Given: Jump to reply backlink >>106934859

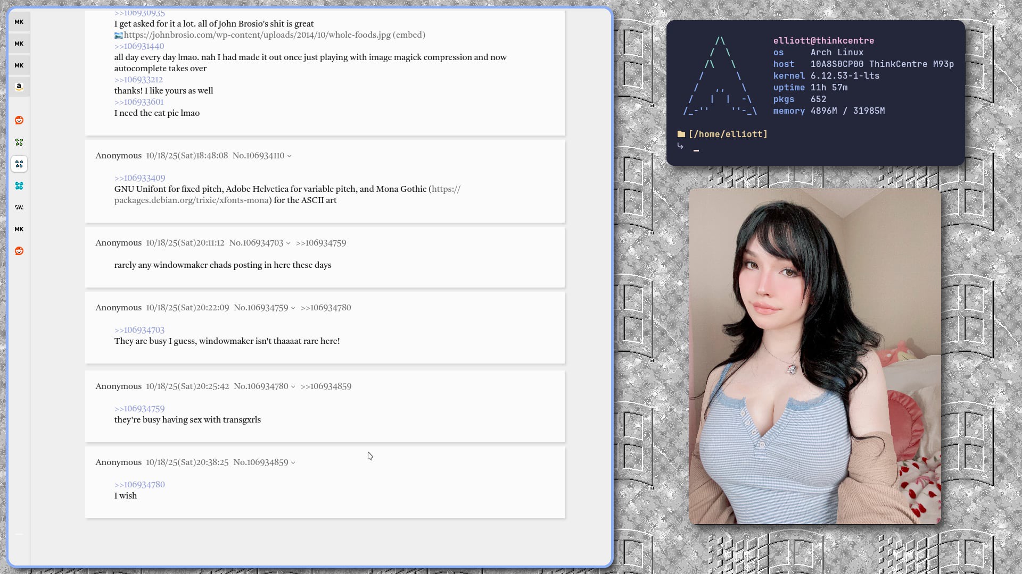Looking at the screenshot, I should [326, 386].
